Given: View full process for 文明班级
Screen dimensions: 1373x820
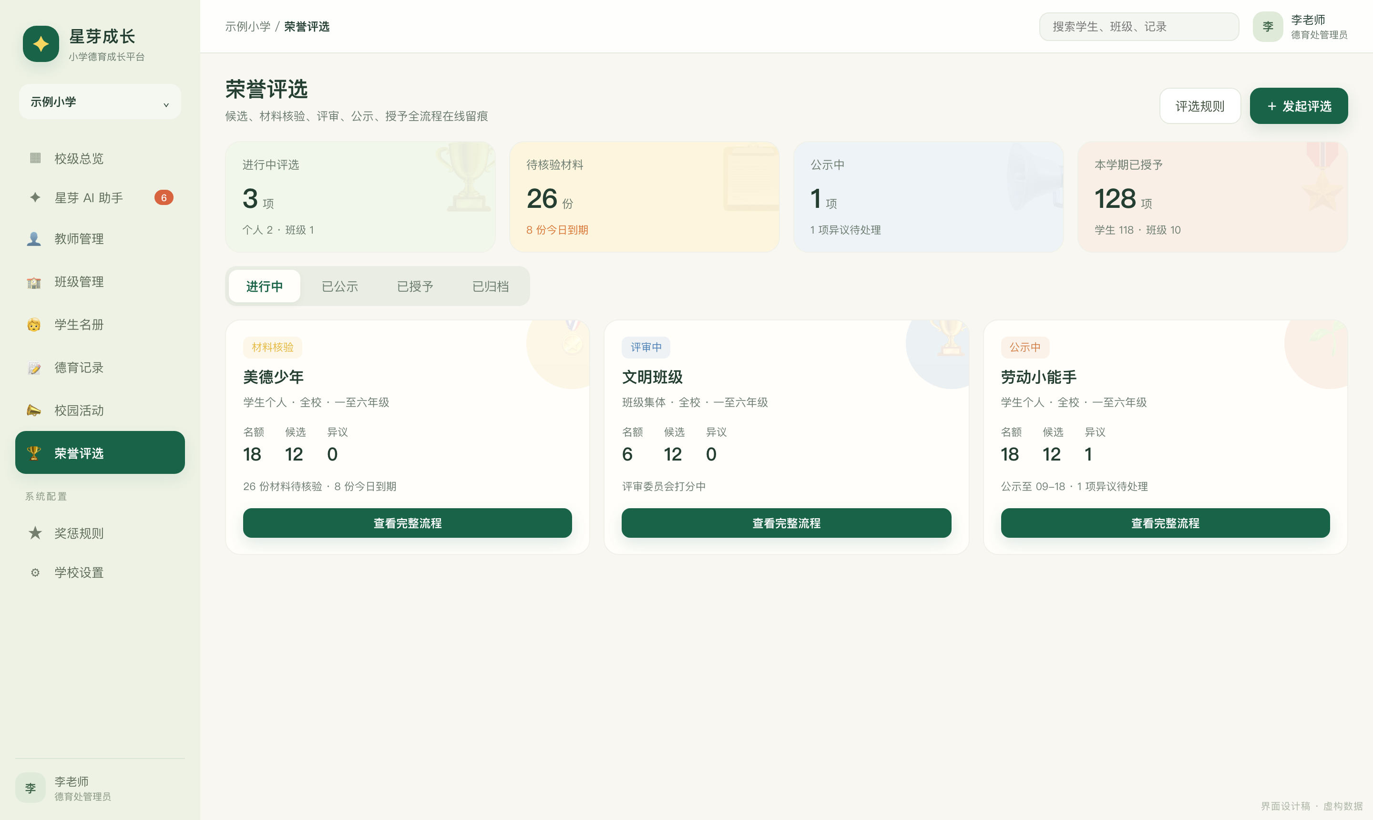Looking at the screenshot, I should coord(786,523).
